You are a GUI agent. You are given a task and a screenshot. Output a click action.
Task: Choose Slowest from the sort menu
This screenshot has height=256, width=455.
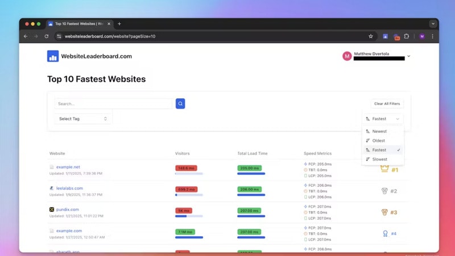379,160
